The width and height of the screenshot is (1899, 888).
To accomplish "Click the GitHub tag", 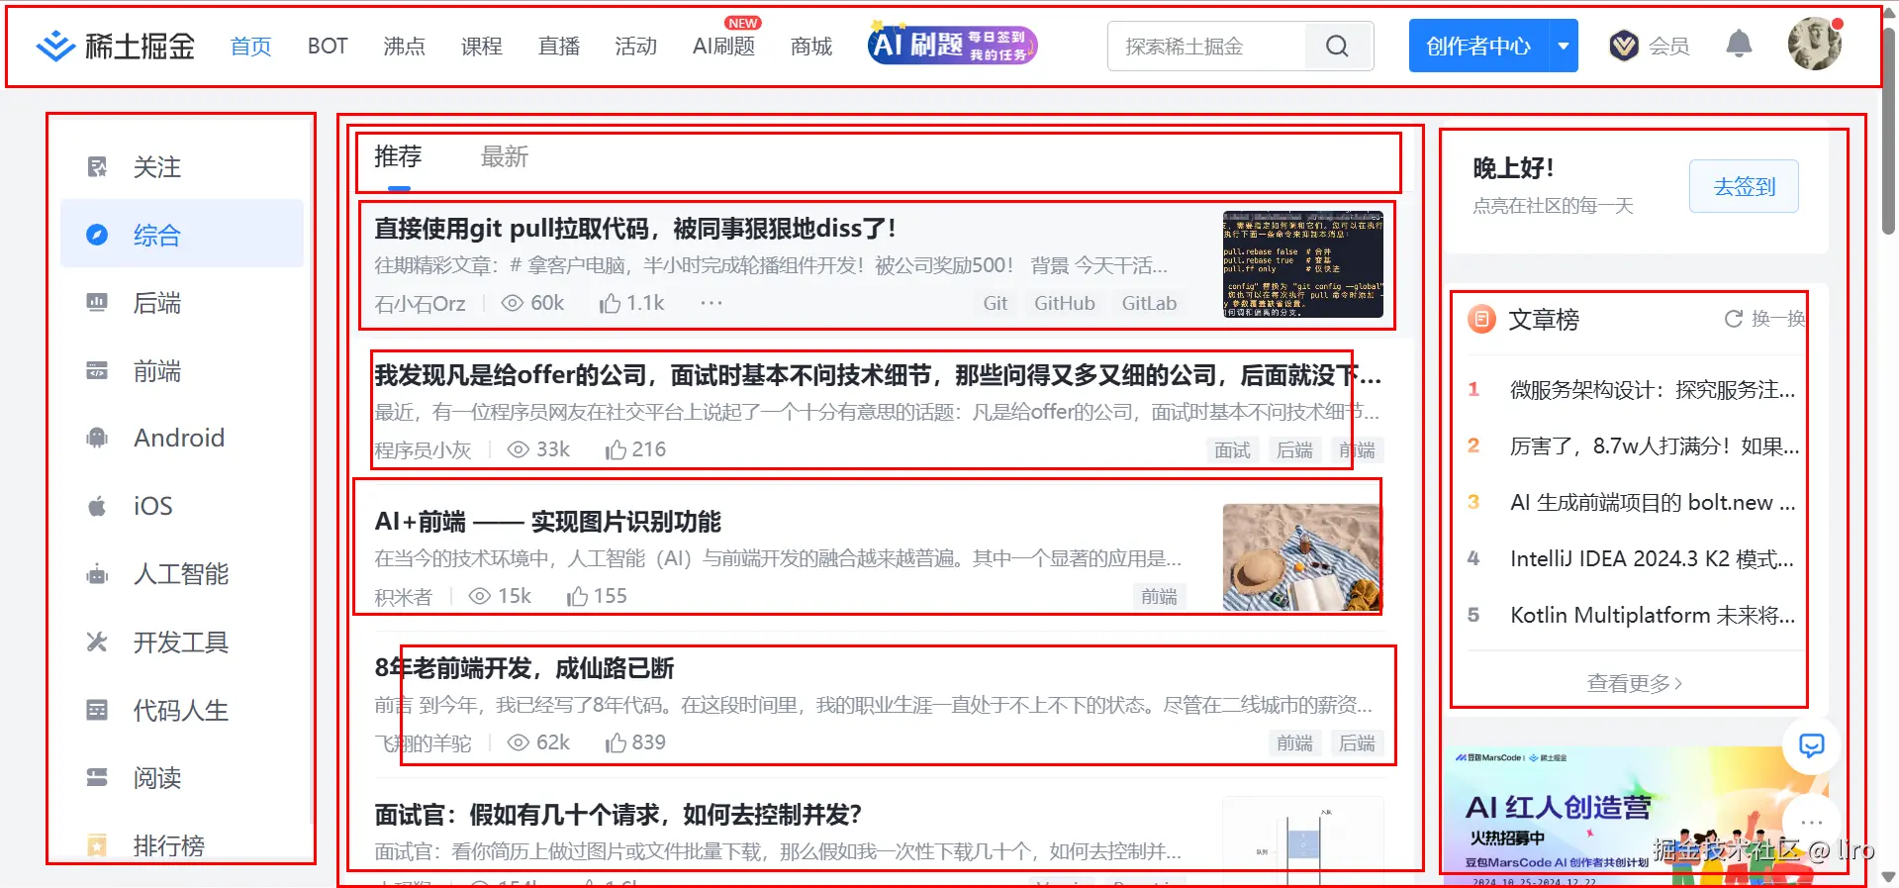I will pos(1065,304).
